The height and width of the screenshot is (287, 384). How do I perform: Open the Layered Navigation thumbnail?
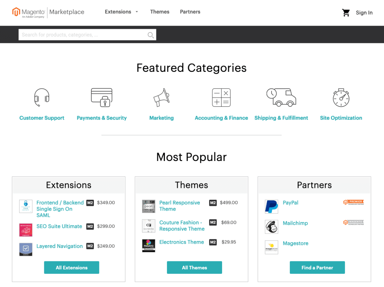[x=26, y=249]
